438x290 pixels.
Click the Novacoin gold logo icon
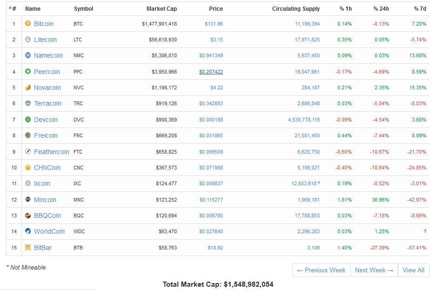[x=27, y=88]
